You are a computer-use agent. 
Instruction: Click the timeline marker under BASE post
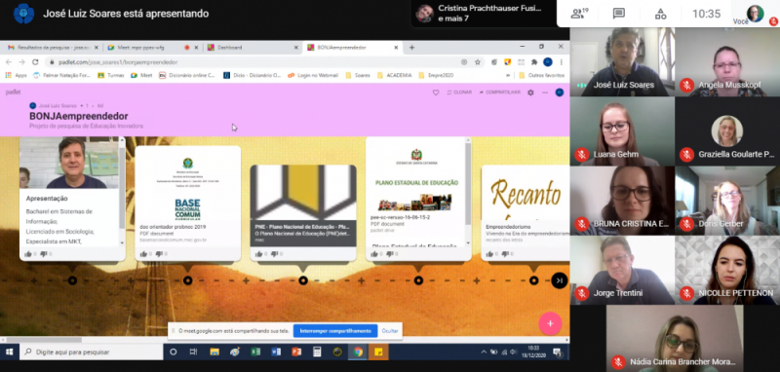click(187, 280)
